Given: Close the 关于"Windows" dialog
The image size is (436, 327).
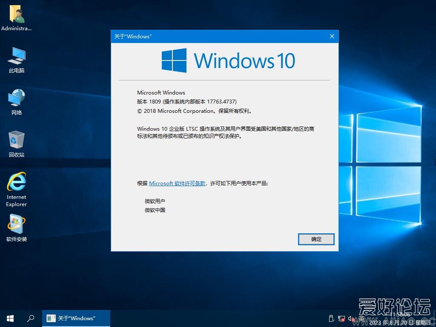Looking at the screenshot, I should click(x=332, y=36).
